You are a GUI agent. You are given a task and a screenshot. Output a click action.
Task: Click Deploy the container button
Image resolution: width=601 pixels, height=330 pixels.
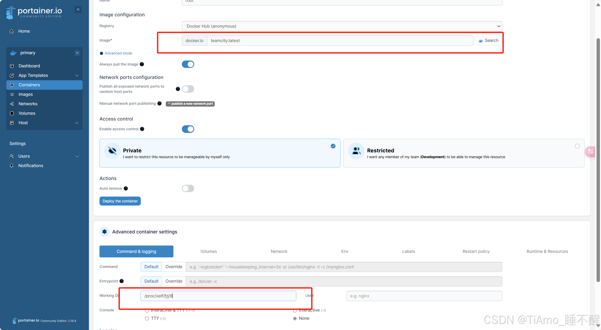point(120,201)
